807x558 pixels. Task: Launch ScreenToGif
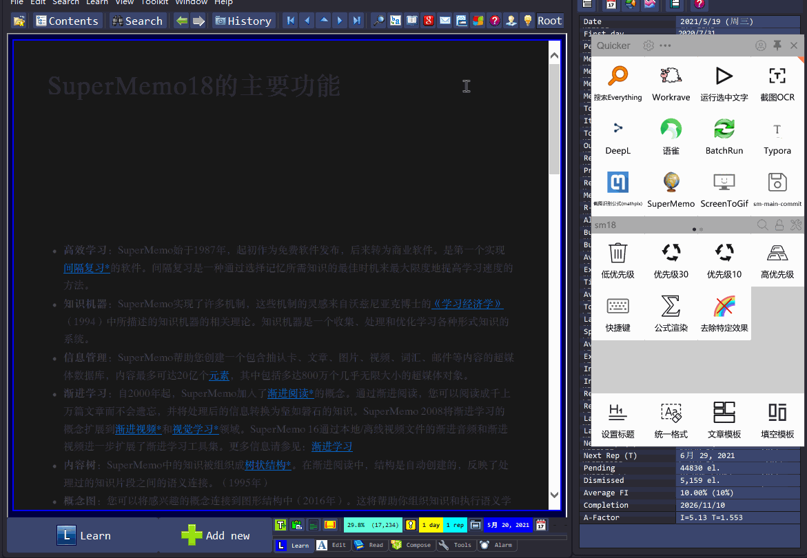coord(724,189)
